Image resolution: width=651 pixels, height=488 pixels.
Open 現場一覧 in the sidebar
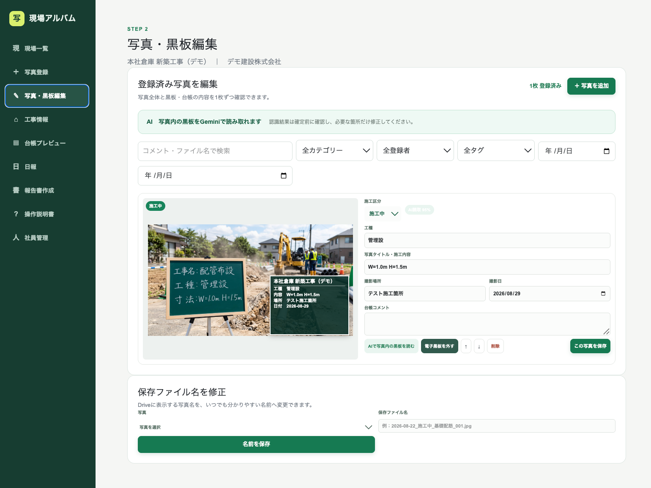[x=47, y=49]
